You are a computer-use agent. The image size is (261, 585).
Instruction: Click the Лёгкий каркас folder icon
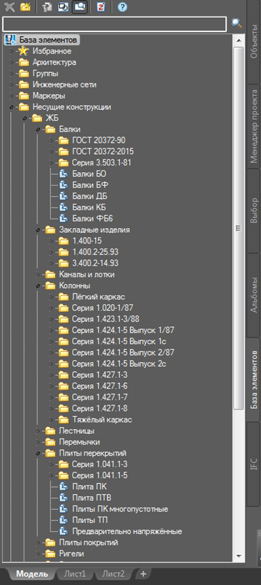[x=64, y=297]
